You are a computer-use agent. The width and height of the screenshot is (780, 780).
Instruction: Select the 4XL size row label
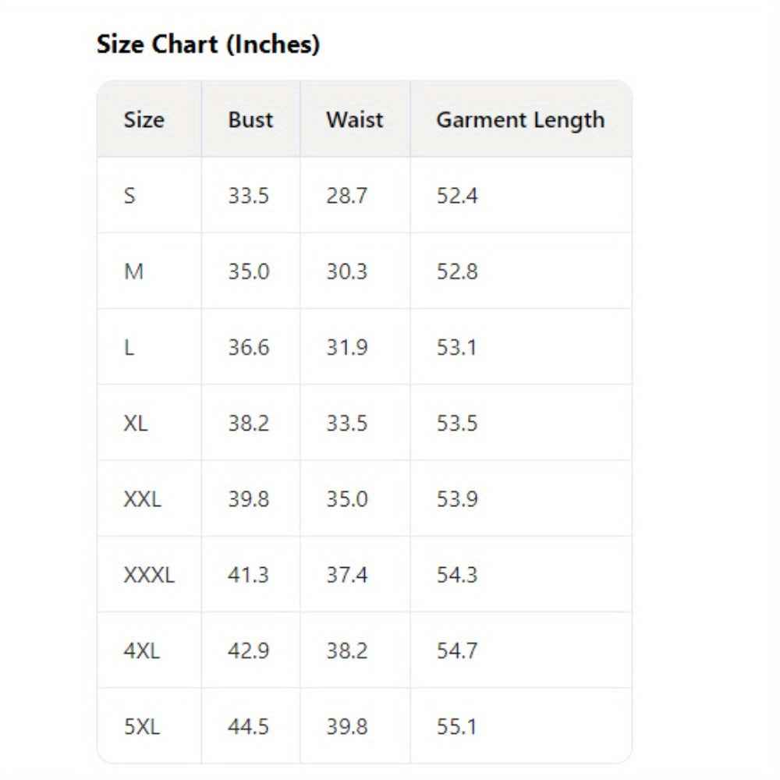[x=141, y=651]
